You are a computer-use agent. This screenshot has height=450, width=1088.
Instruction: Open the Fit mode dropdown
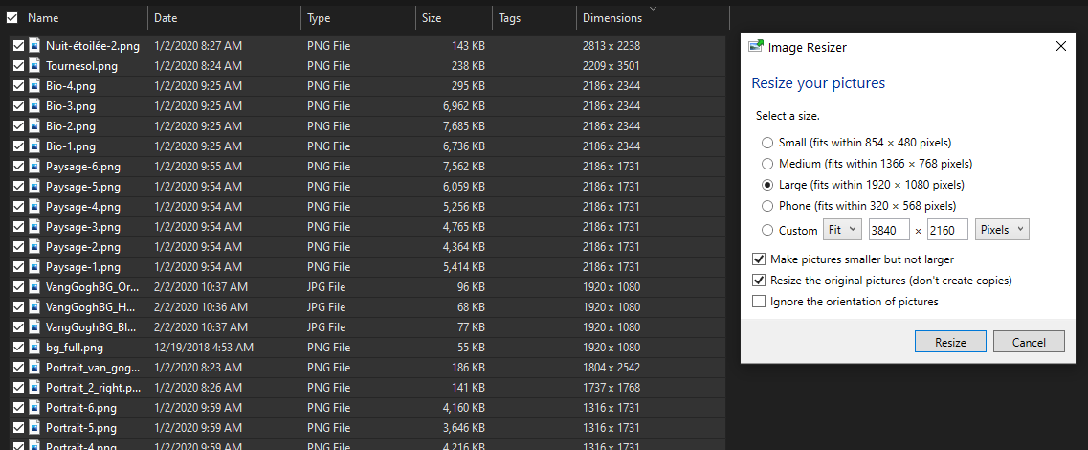[842, 230]
